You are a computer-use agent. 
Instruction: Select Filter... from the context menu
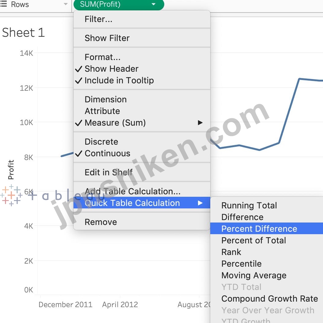(x=98, y=19)
